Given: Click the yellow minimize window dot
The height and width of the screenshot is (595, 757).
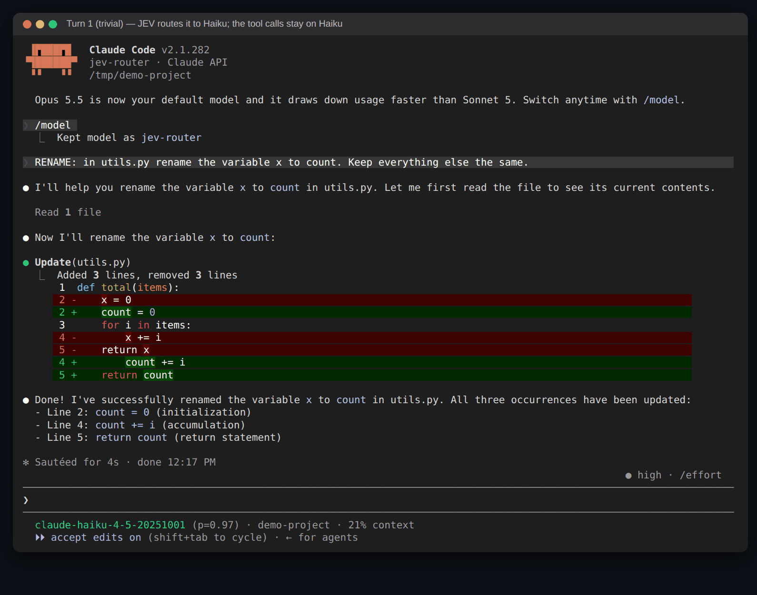Looking at the screenshot, I should [x=40, y=24].
